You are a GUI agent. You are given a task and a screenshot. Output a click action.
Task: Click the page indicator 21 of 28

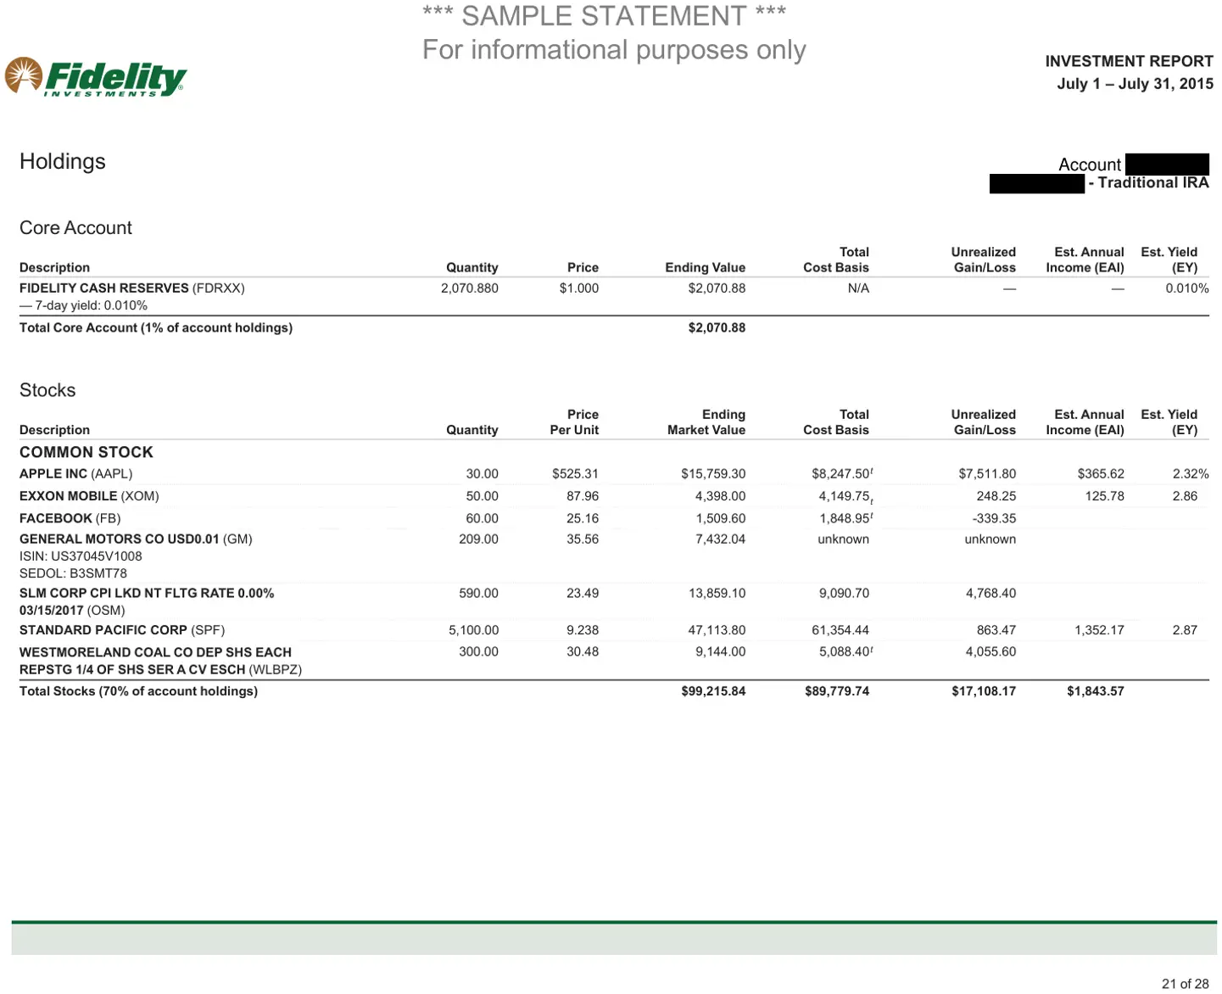click(1185, 984)
